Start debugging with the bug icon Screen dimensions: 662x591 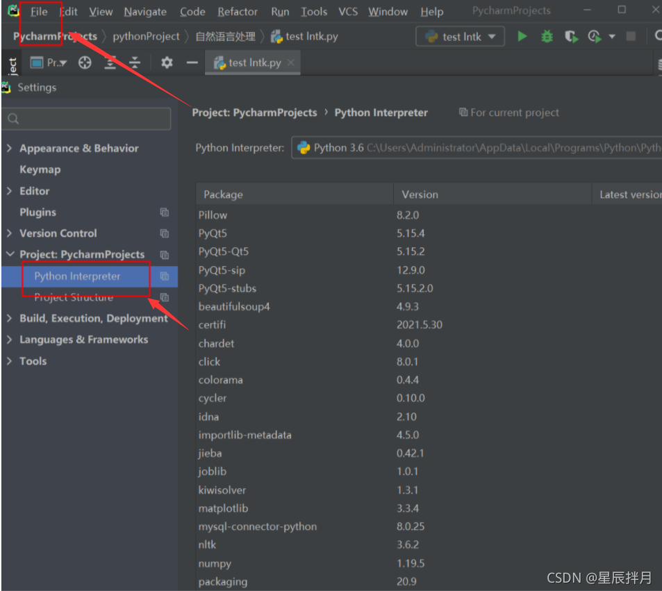click(547, 37)
